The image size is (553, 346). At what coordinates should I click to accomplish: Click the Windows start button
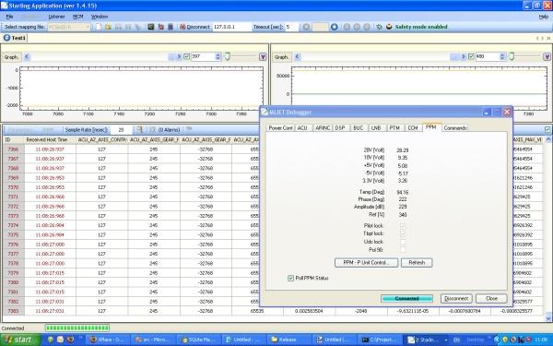(x=20, y=340)
